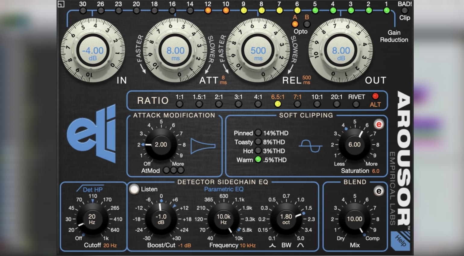464x256 pixels.
Task: Select the Opto B mode button
Action: pos(307,24)
